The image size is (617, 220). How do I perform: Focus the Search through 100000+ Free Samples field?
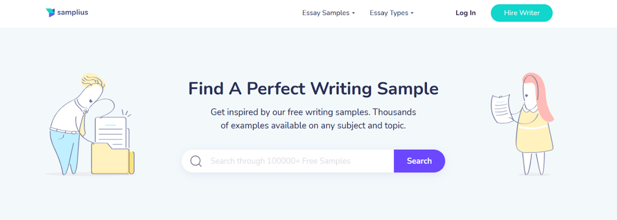tap(288, 161)
